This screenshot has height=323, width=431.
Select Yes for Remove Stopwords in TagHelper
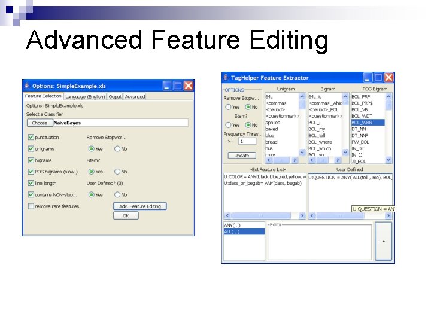point(228,107)
